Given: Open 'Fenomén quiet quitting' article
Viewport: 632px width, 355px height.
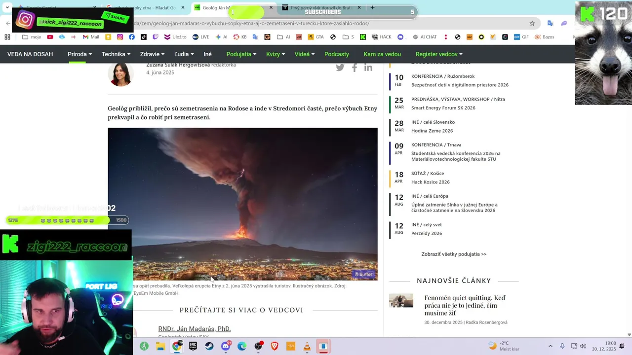Looking at the screenshot, I should 465,305.
